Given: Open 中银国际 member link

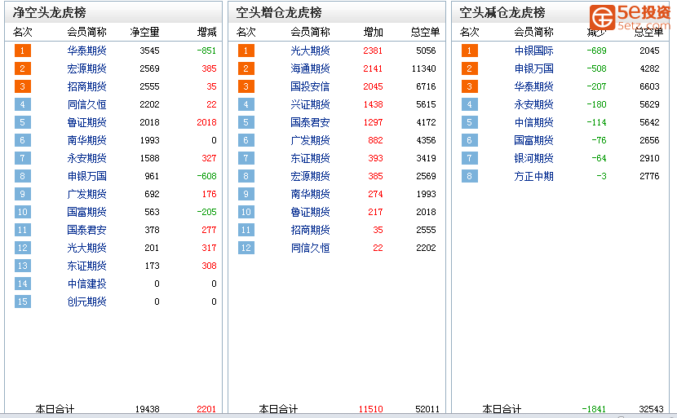Looking at the screenshot, I should (x=533, y=51).
